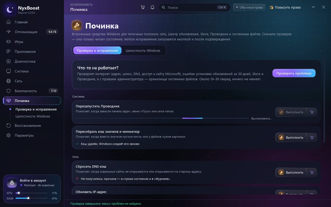This screenshot has width=331, height=207.
Task: Open notifications bell icon
Action: [x=152, y=7]
